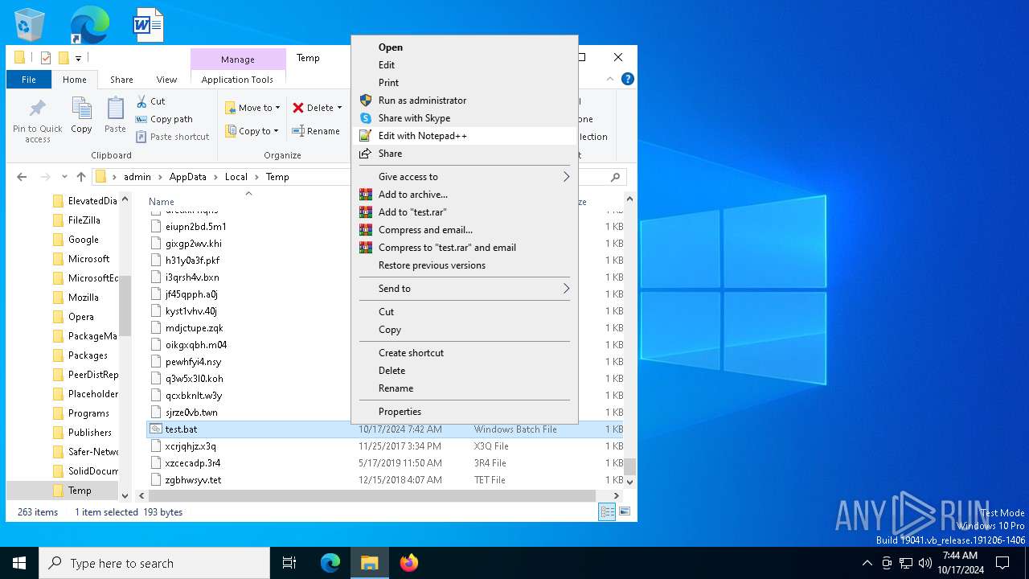Click Copy path in ribbon
This screenshot has height=579, width=1029.
[164, 119]
